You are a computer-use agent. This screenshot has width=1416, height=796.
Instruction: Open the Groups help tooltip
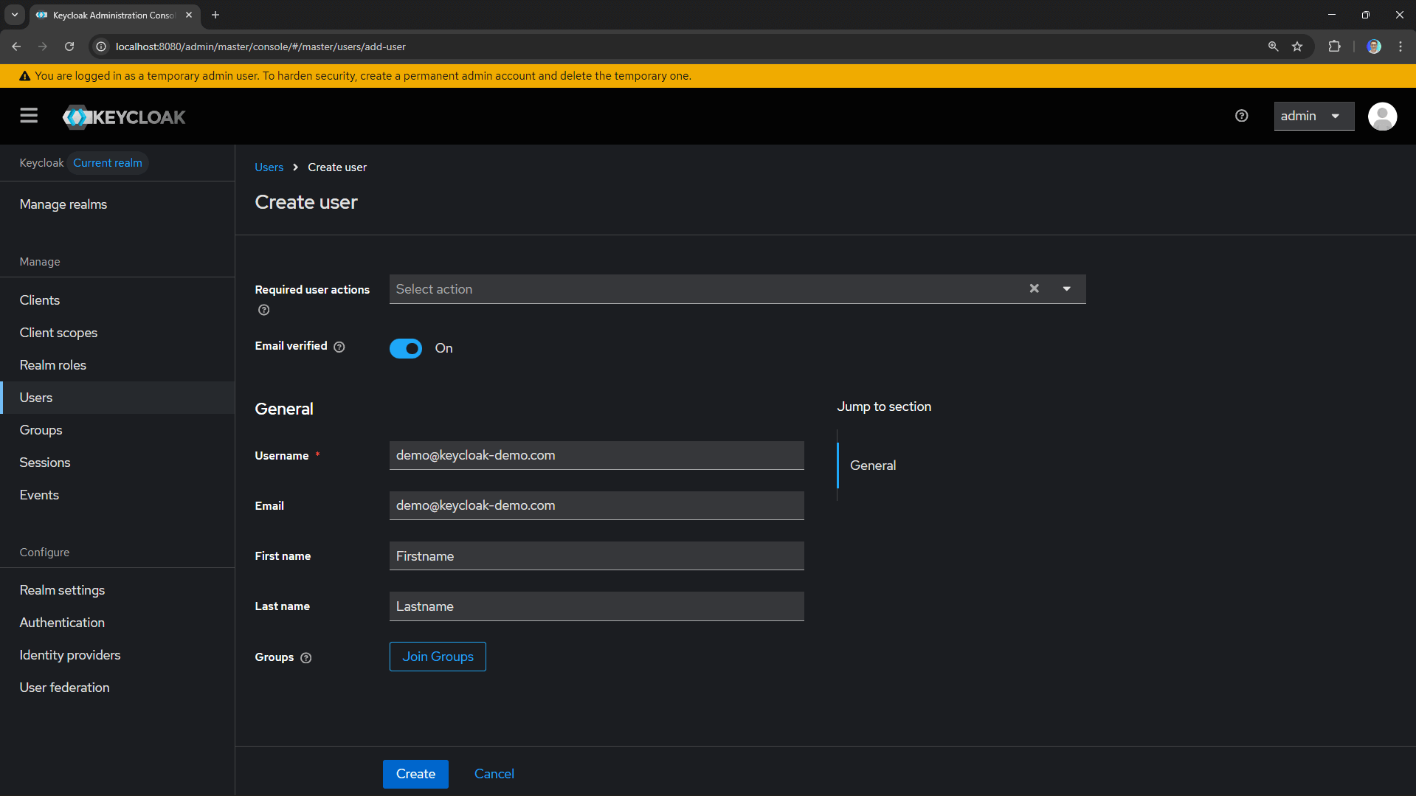tap(307, 657)
